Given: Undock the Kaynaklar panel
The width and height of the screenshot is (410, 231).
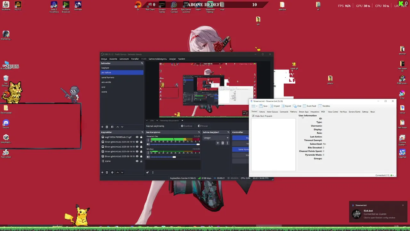Looking at the screenshot, I should [x=142, y=132].
